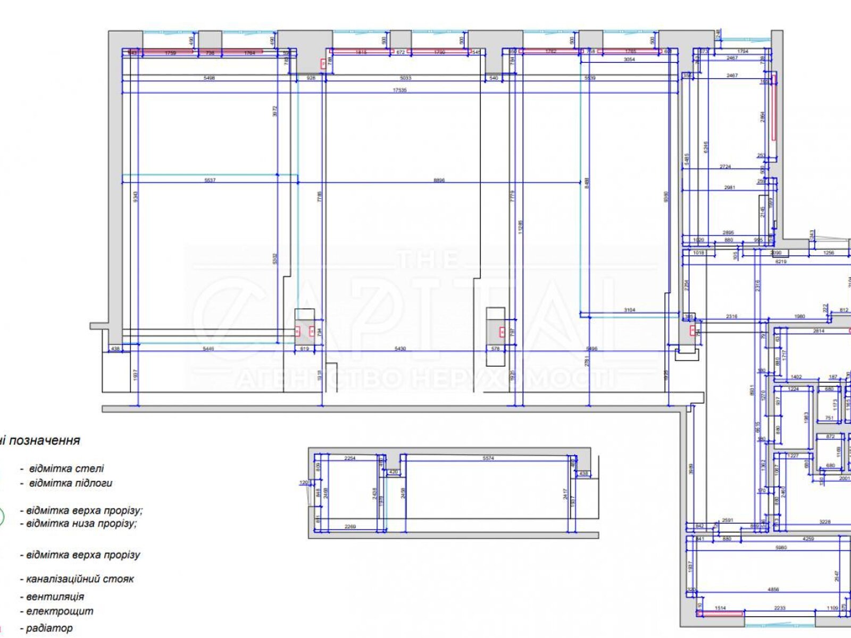Click the dimension value "2895"
The width and height of the screenshot is (851, 638).
(728, 233)
